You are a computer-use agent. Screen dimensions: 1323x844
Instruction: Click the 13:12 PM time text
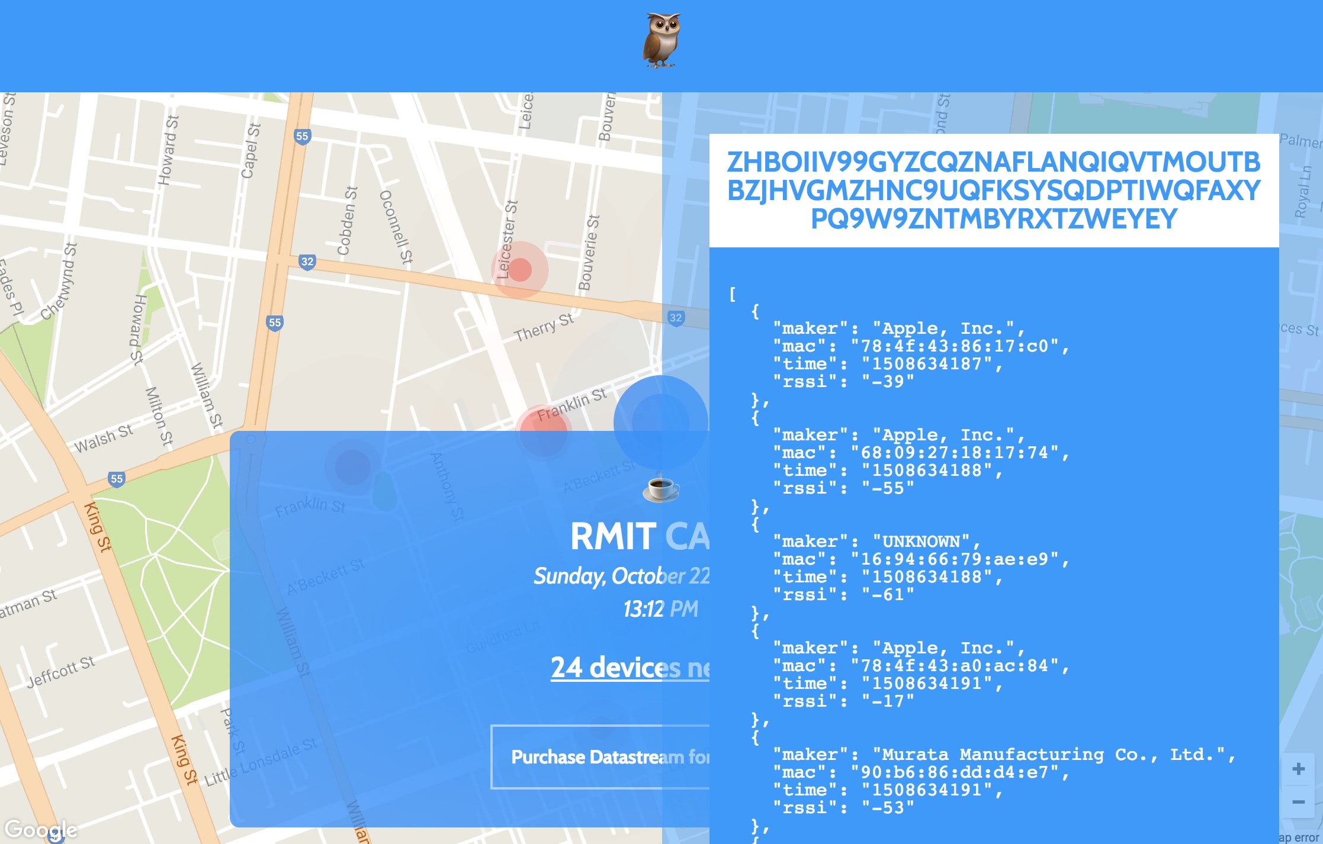tap(660, 609)
